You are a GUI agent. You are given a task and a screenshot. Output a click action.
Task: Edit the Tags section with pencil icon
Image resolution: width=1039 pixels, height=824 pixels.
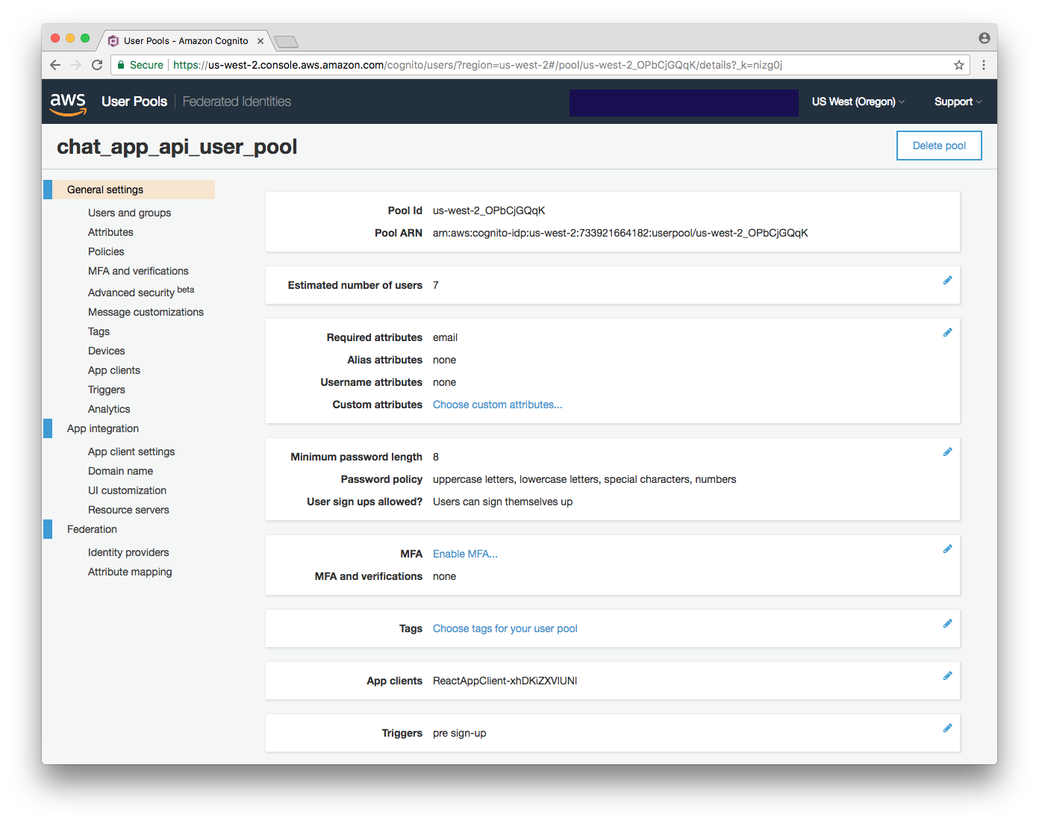(x=947, y=624)
